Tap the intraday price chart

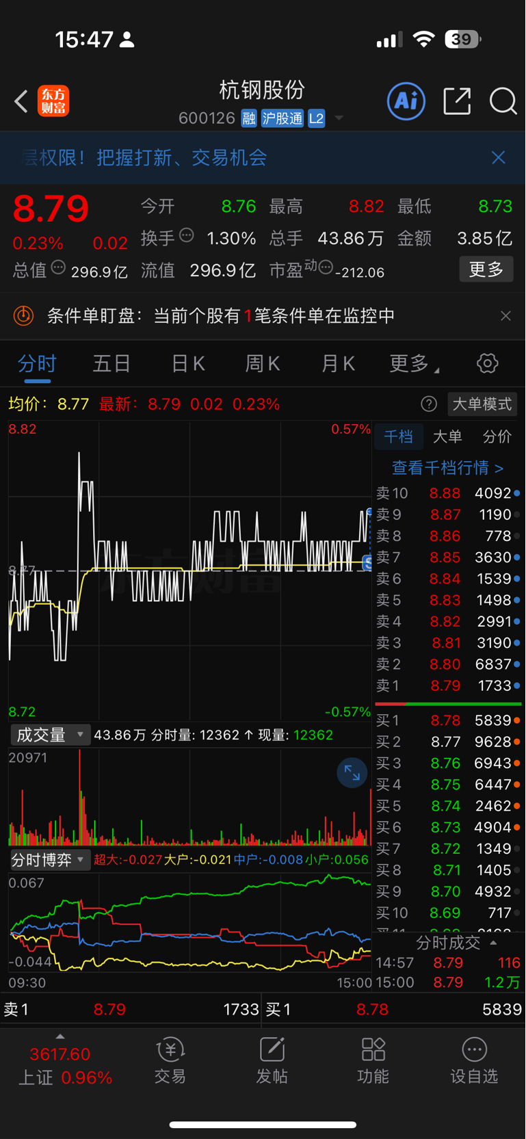point(189,571)
